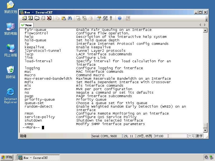Image resolution: width=215 pixels, height=161 pixels.
Task: Click the '29, 11' cursor position field
Action: click(x=129, y=136)
